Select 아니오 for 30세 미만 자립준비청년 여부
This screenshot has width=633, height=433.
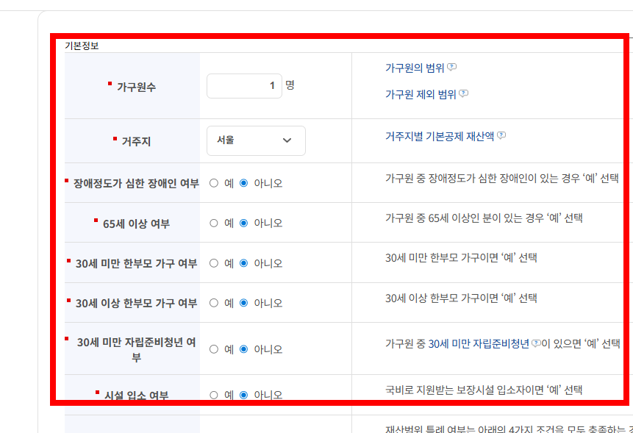tap(244, 349)
